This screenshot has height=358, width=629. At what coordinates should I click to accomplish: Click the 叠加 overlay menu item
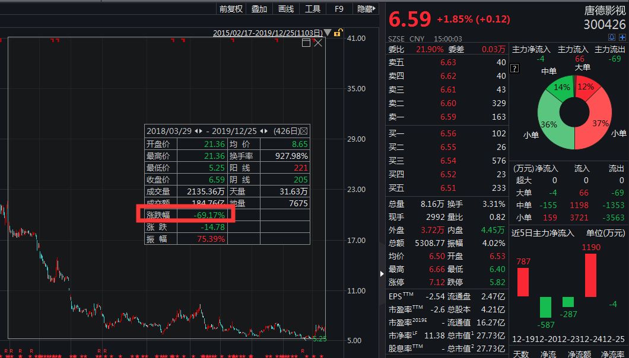click(259, 8)
